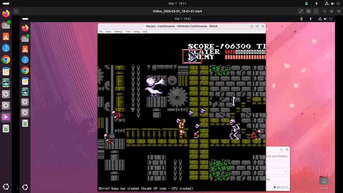This screenshot has height=193, width=343.
Task: Click Files in the recorded video's dock
Action: point(25,38)
